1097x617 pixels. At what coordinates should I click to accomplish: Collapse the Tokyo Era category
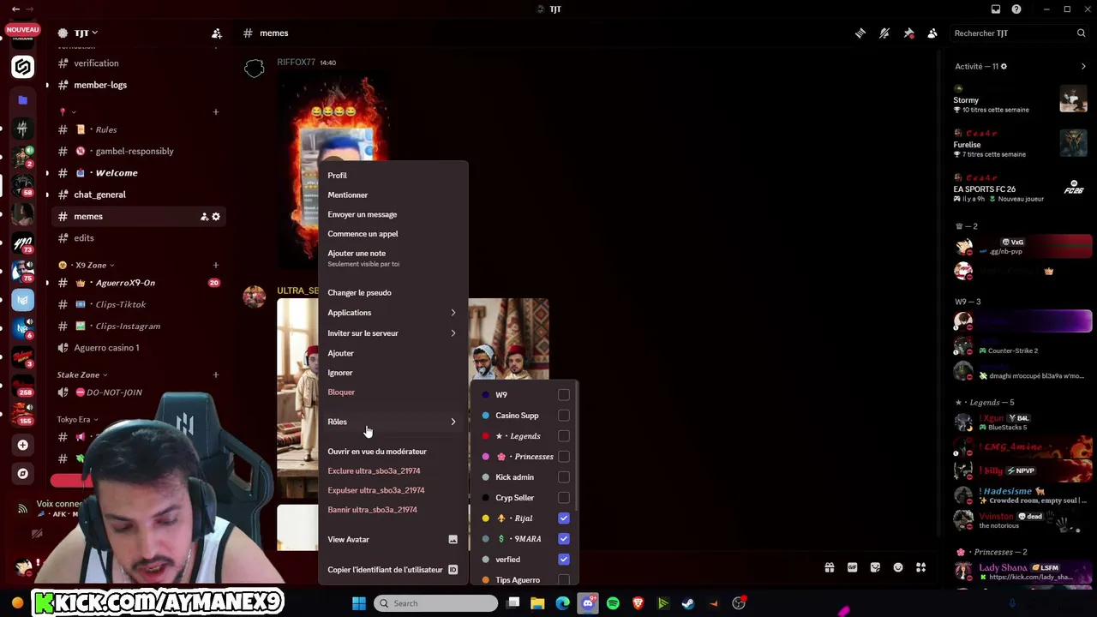pos(77,420)
